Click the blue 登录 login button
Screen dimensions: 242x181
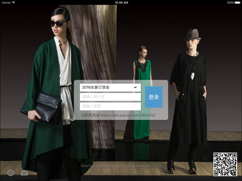click(x=154, y=97)
